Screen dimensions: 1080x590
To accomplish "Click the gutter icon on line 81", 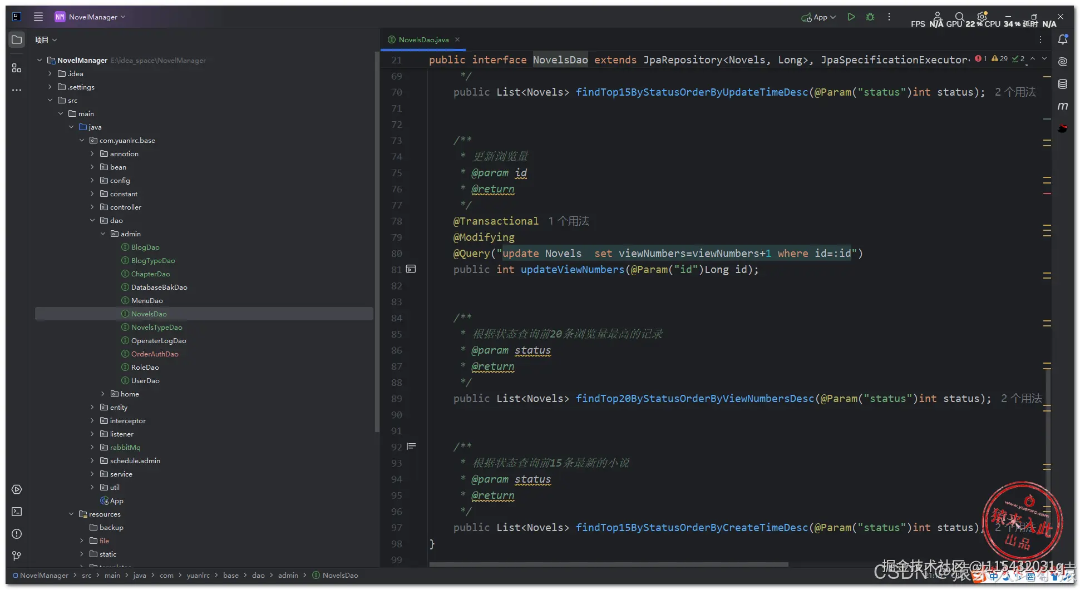I will (x=411, y=269).
